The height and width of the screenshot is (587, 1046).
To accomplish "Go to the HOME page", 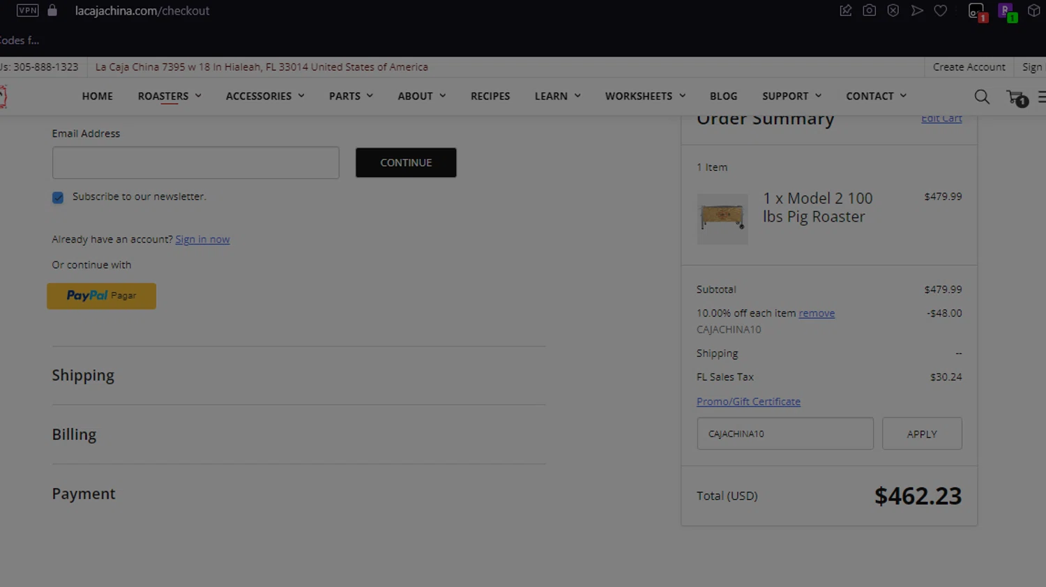I will (x=98, y=96).
